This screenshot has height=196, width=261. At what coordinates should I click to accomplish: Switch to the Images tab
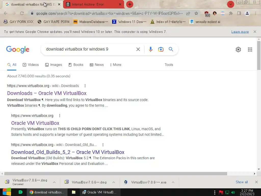[x=54, y=65]
